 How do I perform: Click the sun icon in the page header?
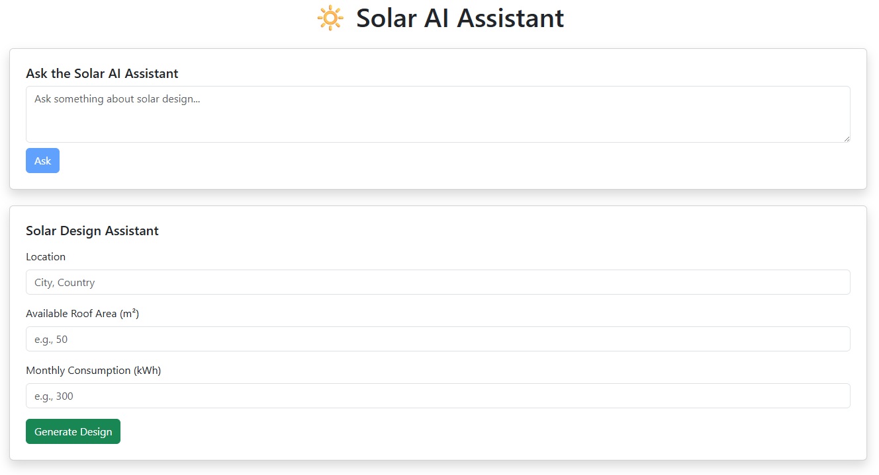click(x=330, y=18)
